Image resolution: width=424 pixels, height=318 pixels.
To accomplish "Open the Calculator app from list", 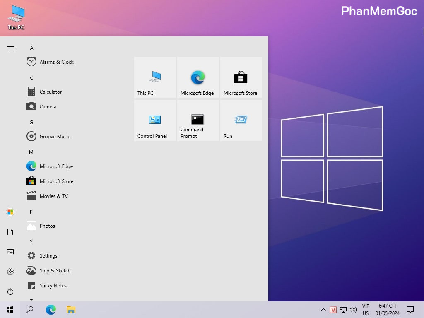I will pos(51,92).
